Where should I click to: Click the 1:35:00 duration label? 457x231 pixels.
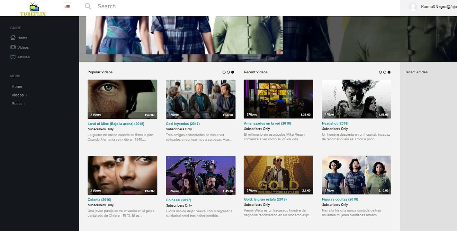[x=306, y=115]
